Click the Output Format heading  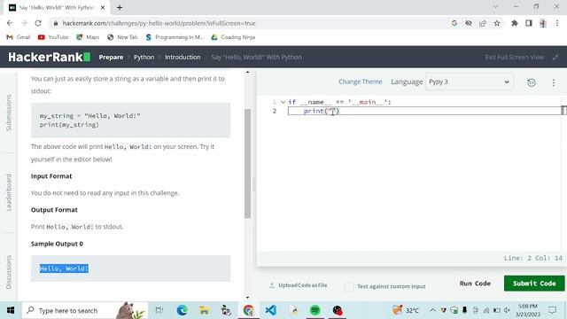pos(54,210)
